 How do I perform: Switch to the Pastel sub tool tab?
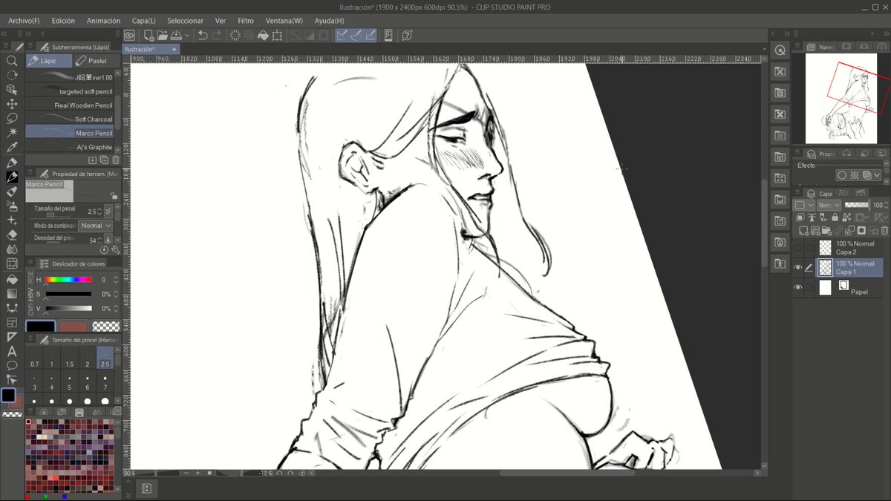(x=93, y=61)
